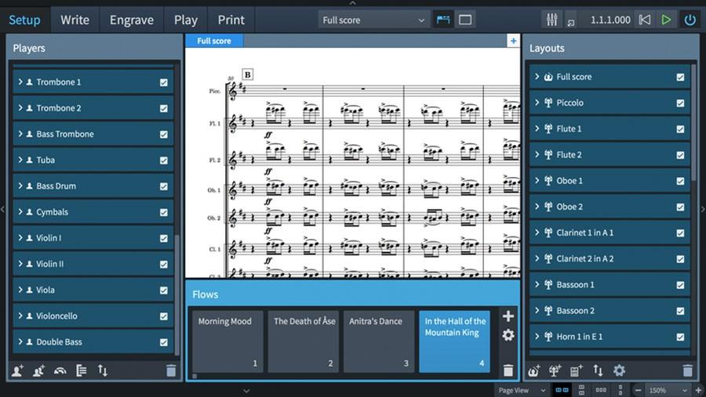The image size is (706, 397).
Task: Delete selected flow with trash icon
Action: pyautogui.click(x=508, y=370)
